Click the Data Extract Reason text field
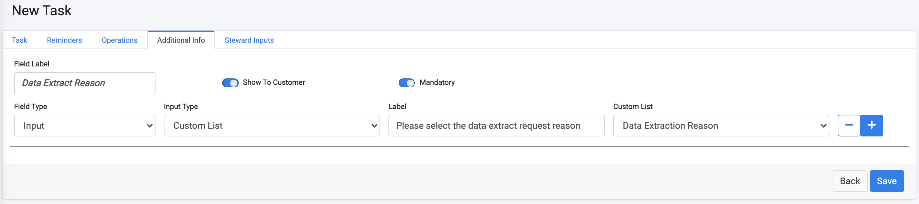The width and height of the screenshot is (919, 204). tap(84, 83)
